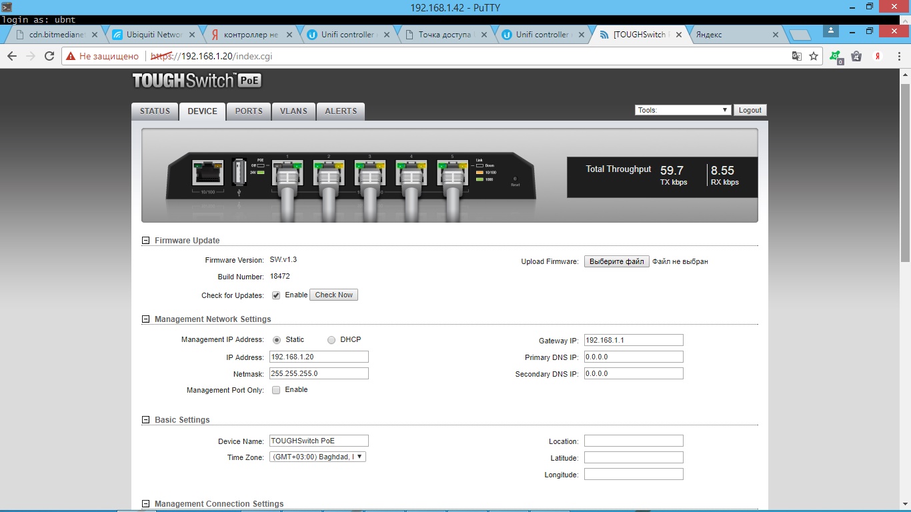This screenshot has width=911, height=512.
Task: Click the TOUGHSwitch PoE logo
Action: tap(197, 81)
